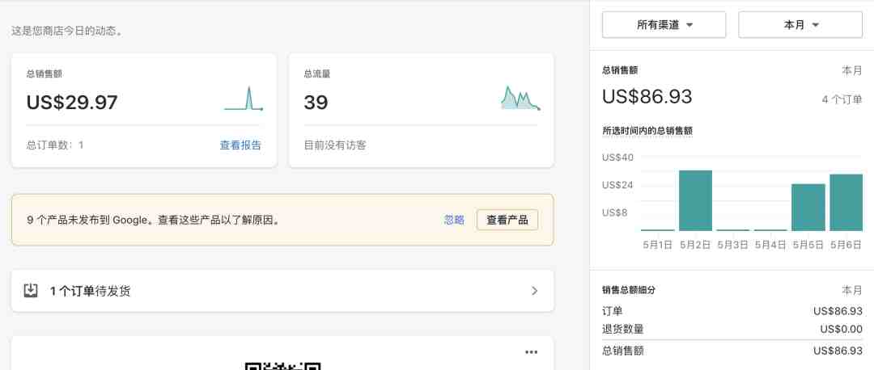
Task: Select the 5月2日 sales bar
Action: tap(695, 200)
